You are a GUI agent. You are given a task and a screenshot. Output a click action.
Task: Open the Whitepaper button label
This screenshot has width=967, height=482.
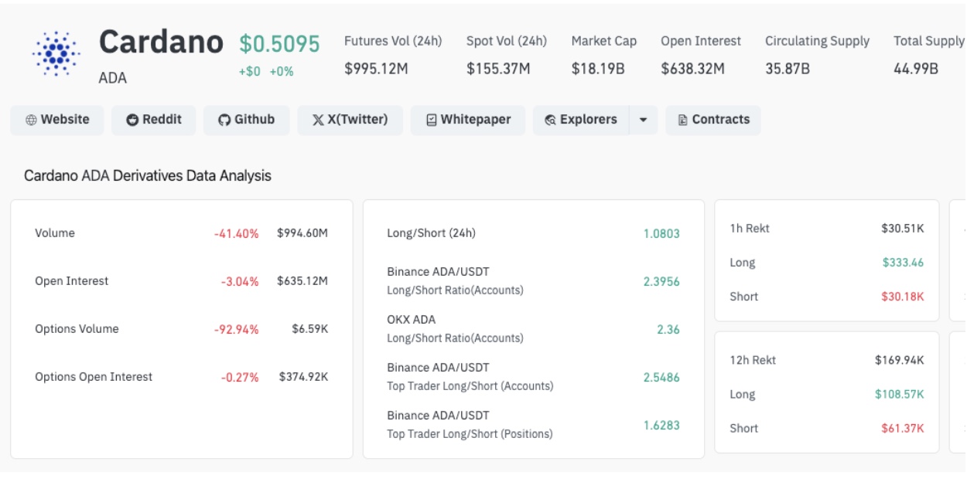pos(476,120)
